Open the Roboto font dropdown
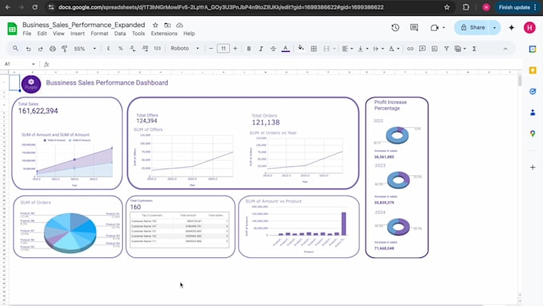This screenshot has height=306, width=543. pos(184,49)
